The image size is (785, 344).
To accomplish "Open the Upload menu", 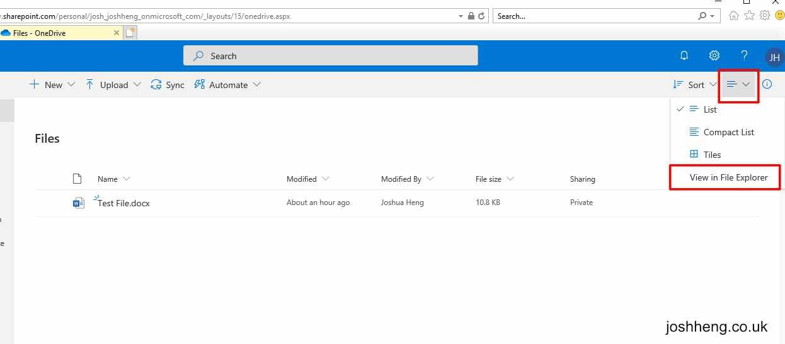I will click(113, 85).
